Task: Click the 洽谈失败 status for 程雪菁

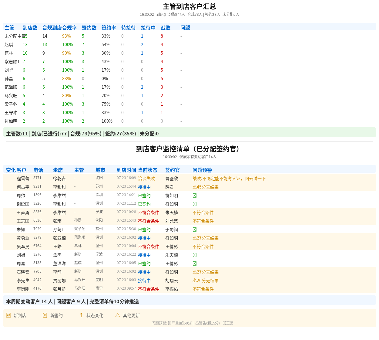Action: [x=146, y=178]
